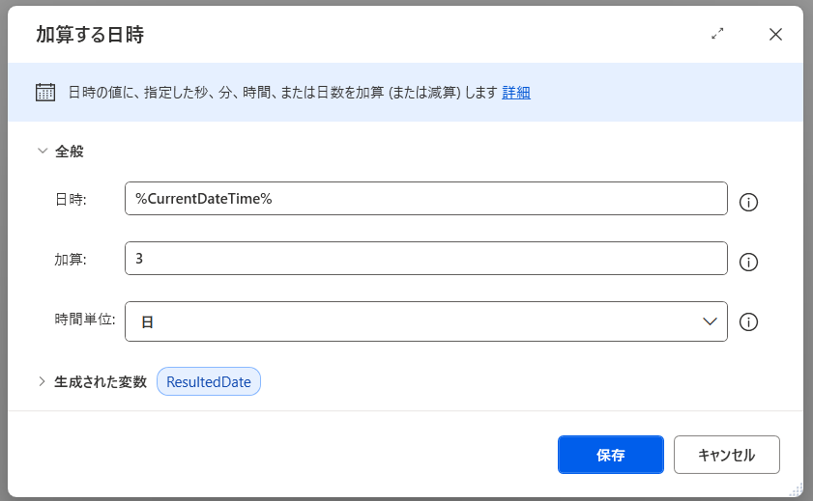Click the calendar icon in the info banner

(44, 93)
